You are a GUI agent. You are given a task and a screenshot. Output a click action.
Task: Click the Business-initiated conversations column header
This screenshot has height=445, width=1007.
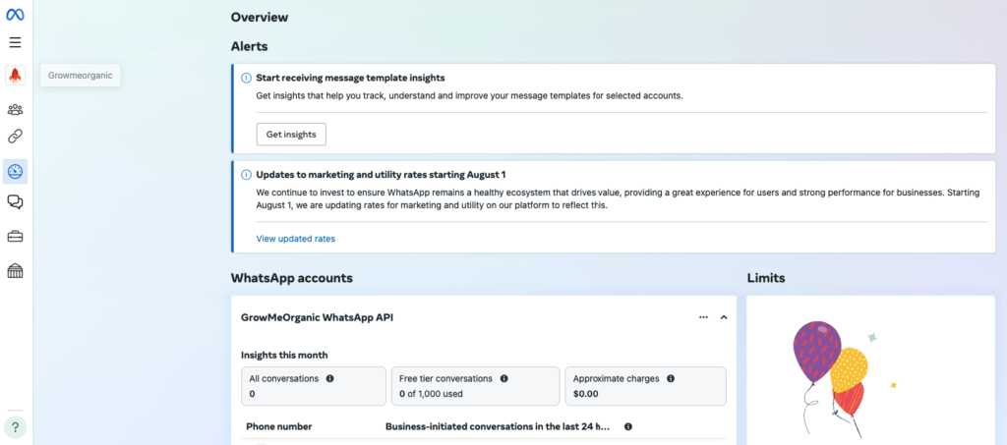point(498,426)
